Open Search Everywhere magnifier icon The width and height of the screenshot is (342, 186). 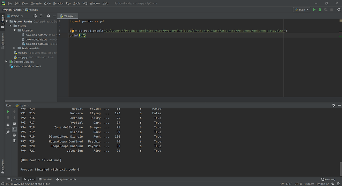pos(339,10)
